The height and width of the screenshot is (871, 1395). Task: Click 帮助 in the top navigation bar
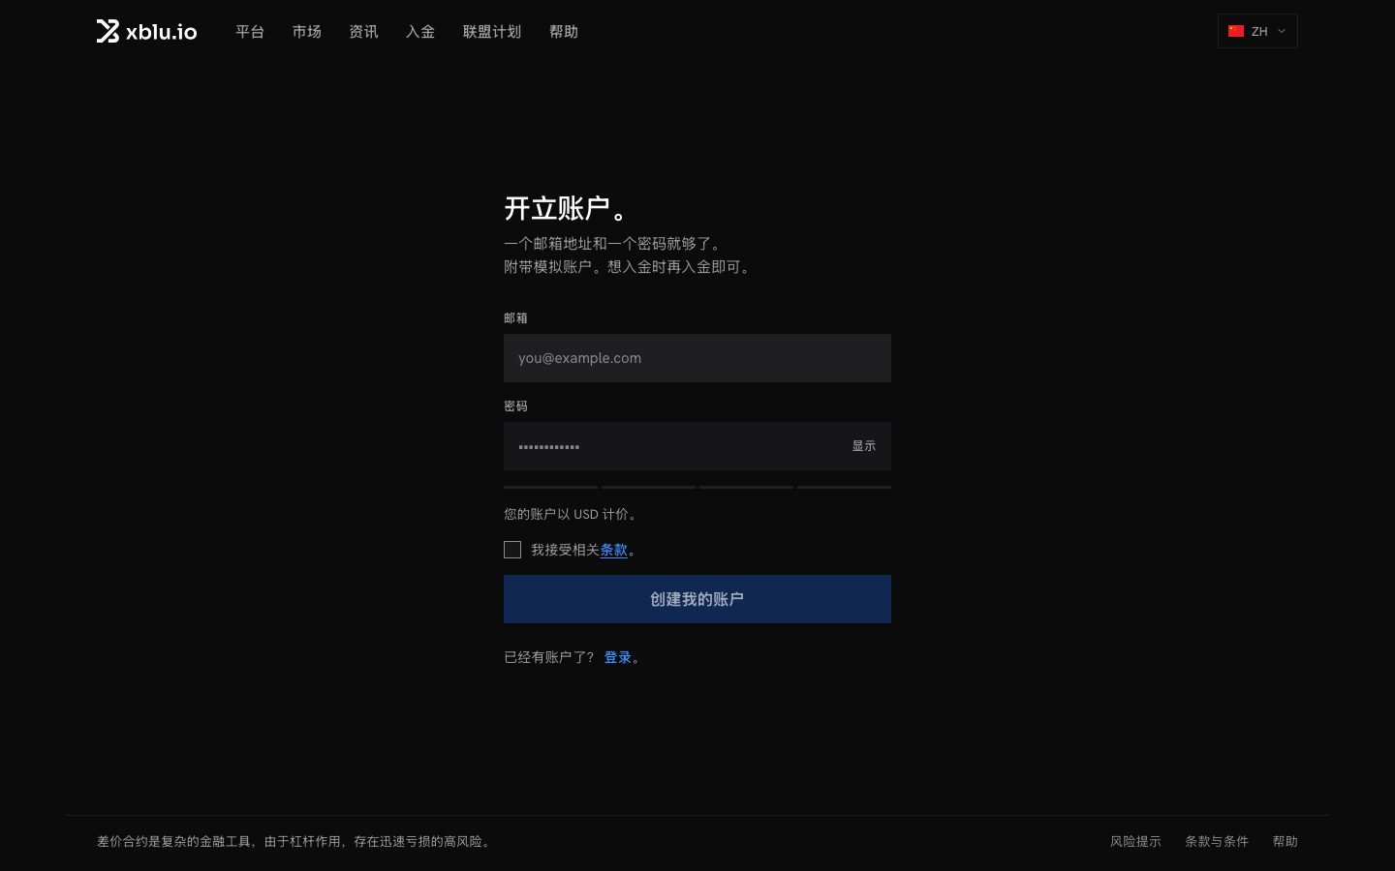click(564, 32)
